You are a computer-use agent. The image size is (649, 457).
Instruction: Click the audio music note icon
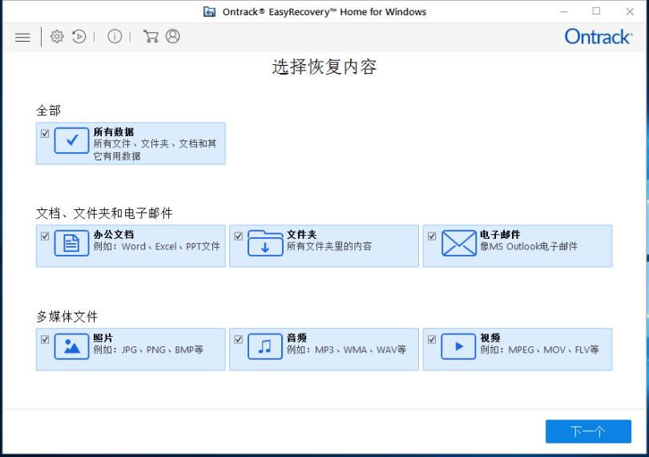pos(265,346)
